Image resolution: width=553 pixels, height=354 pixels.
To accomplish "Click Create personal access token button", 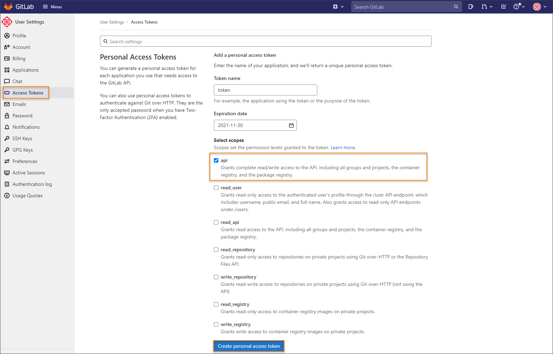I will [249, 346].
